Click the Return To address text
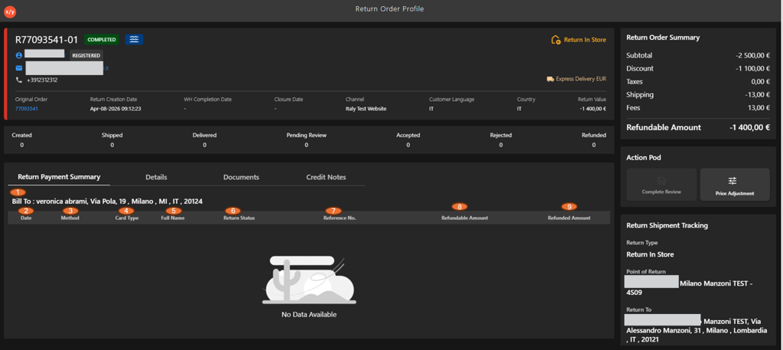Viewport: 783px width, 350px height. 696,330
